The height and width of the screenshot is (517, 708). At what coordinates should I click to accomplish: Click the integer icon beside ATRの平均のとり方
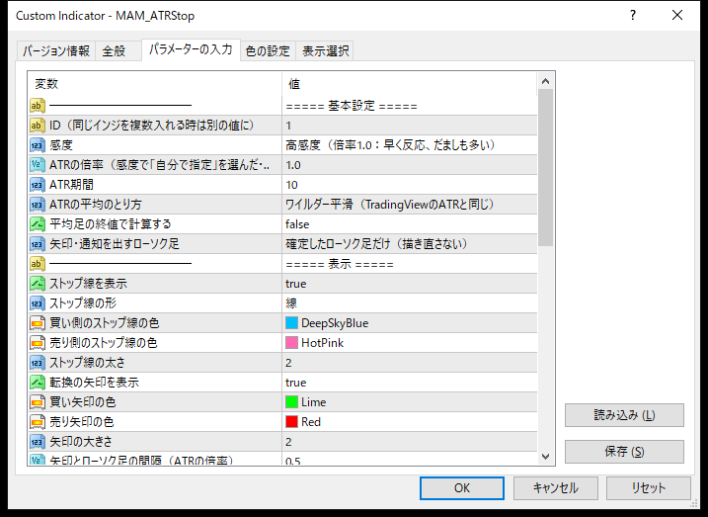pos(38,205)
